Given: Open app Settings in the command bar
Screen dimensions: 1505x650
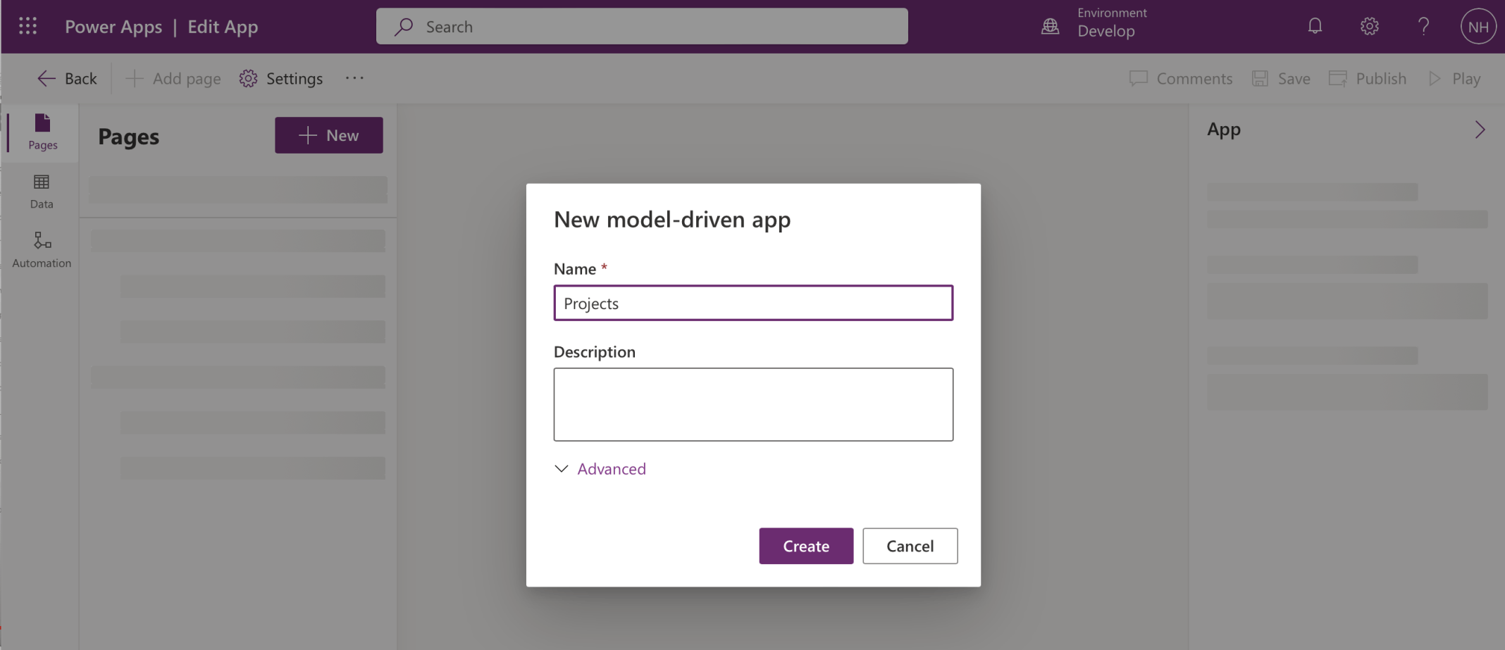Looking at the screenshot, I should [281, 78].
